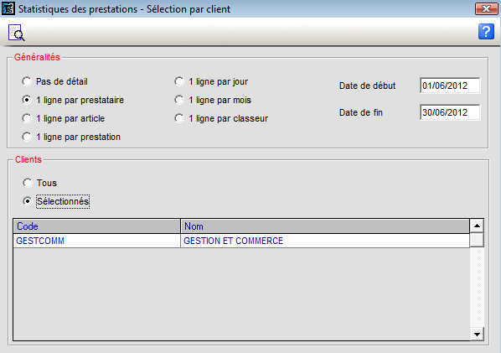Click the 'Date de fin' input field

pyautogui.click(x=450, y=112)
